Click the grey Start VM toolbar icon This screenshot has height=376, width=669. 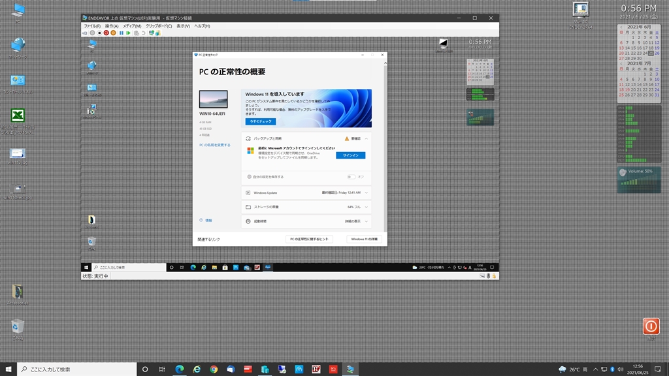(92, 33)
